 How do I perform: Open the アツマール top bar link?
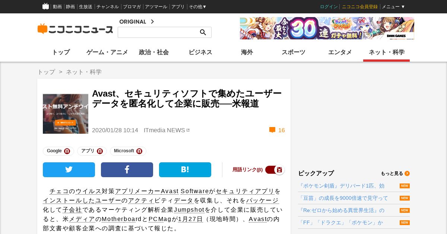[156, 7]
